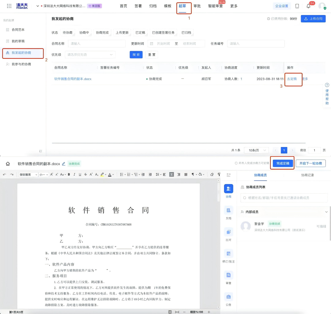Click the 审查 review sidebar icon

tap(228, 275)
